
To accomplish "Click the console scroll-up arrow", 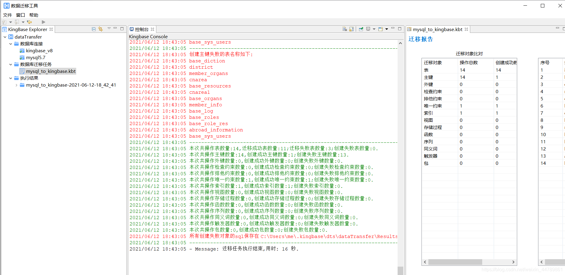I will point(400,43).
